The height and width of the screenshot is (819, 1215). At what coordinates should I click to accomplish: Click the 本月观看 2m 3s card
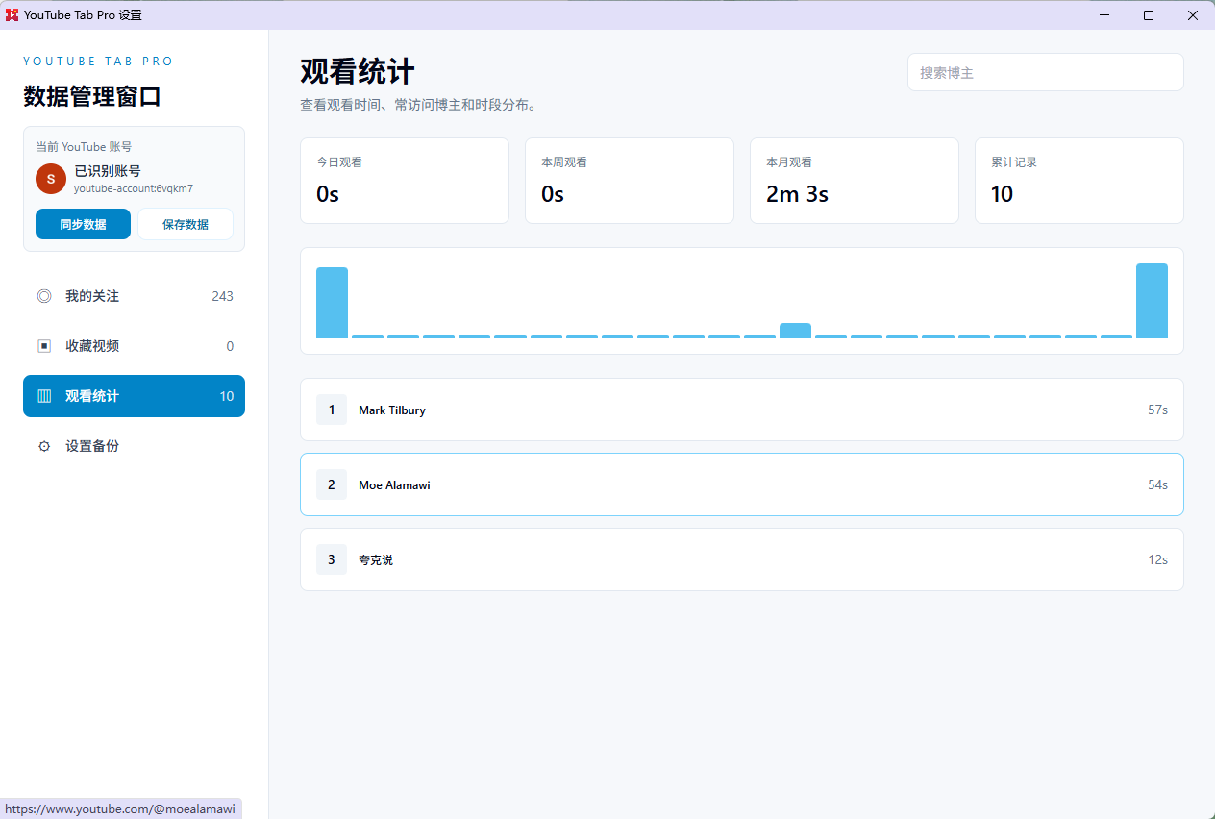855,181
